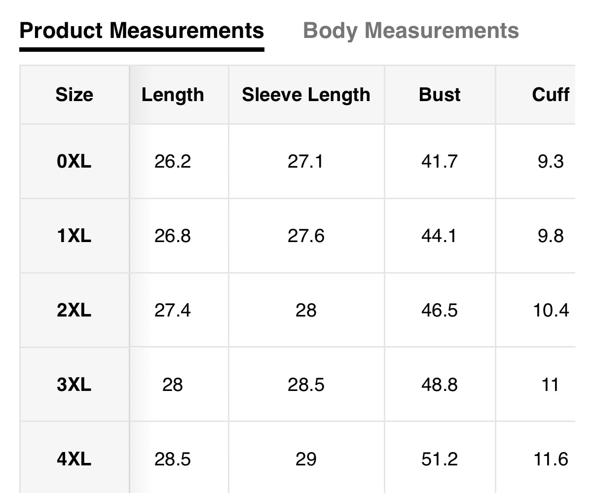Click the Length column header
Viewport: 595px width, 493px height.
click(173, 95)
